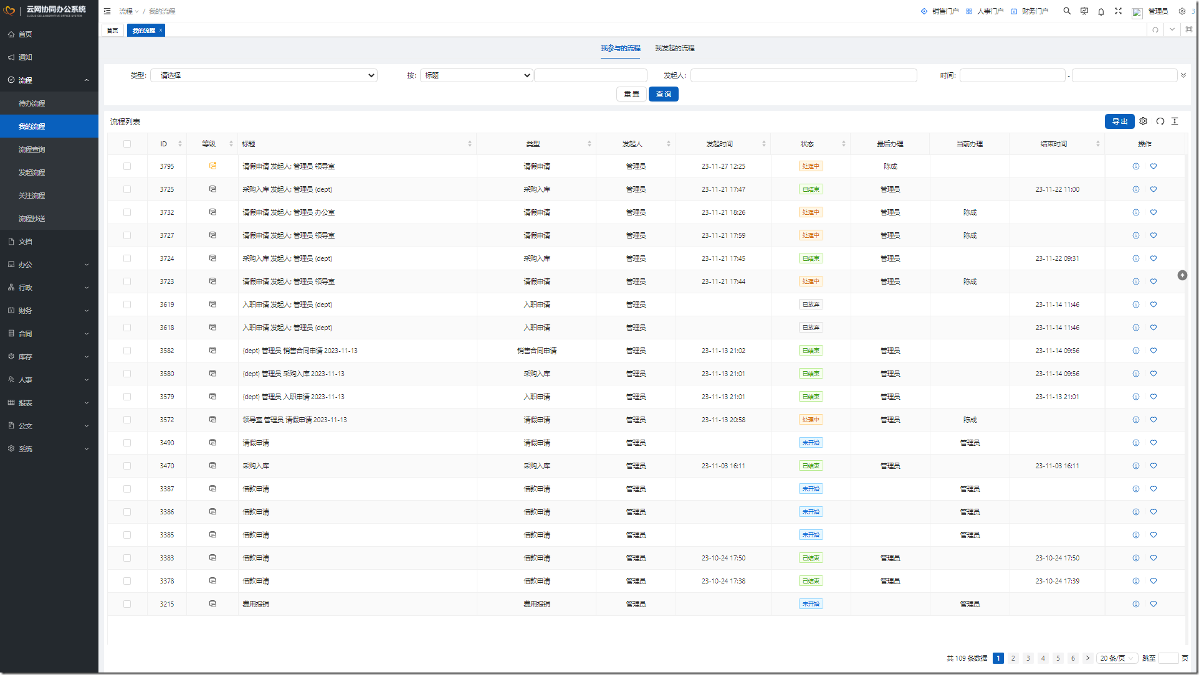
Task: Open 通知 in the sidebar
Action: pos(49,57)
